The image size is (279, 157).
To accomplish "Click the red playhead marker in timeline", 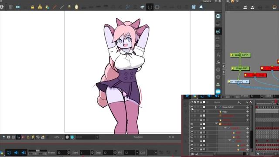I will 276,102.
